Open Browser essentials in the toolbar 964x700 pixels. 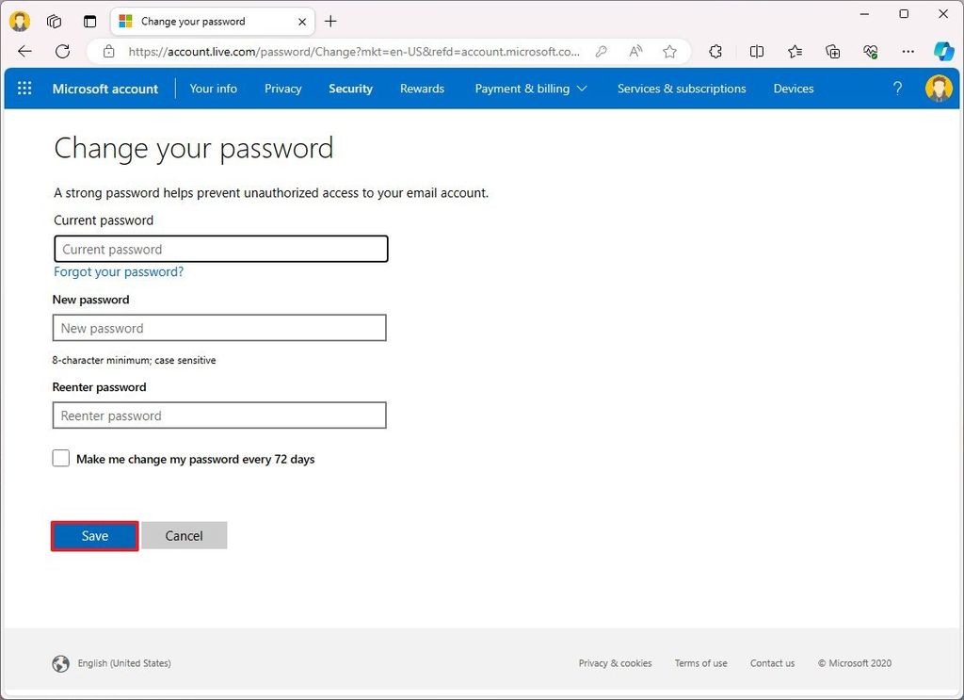(870, 52)
